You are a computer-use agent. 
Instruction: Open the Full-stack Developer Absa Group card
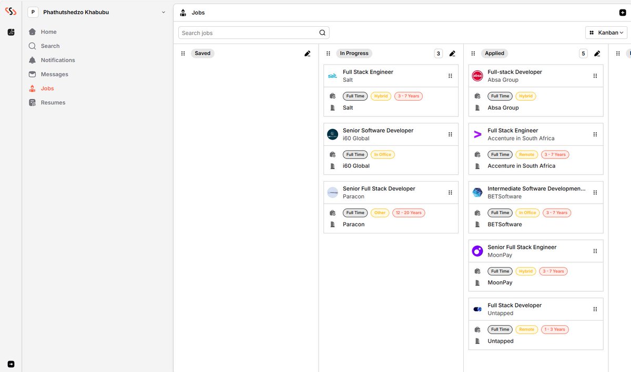(x=536, y=90)
